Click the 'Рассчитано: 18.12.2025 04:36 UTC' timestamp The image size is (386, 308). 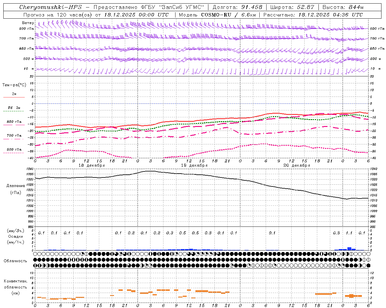[313, 15]
